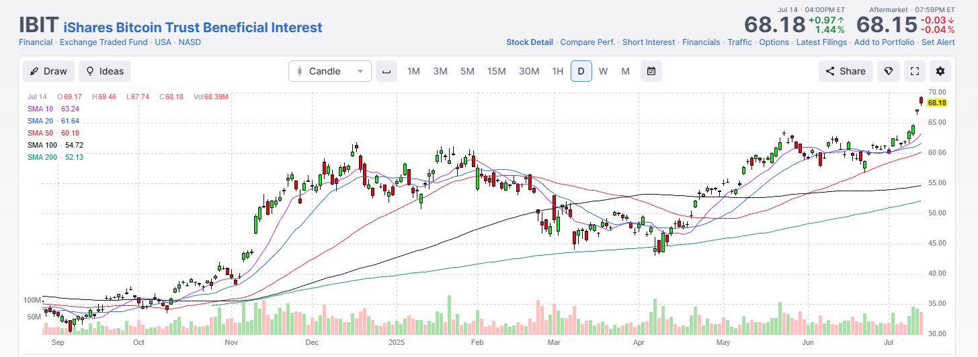
Task: Click the Nov label on the time axis
Action: coord(232,343)
